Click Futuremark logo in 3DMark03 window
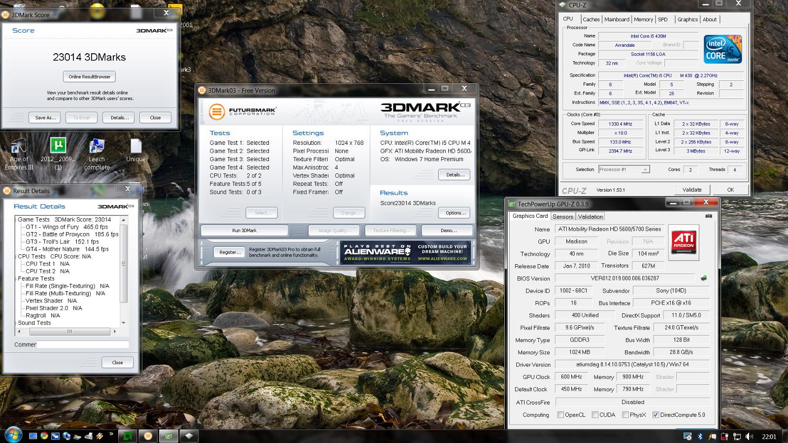The image size is (788, 443). [242, 111]
